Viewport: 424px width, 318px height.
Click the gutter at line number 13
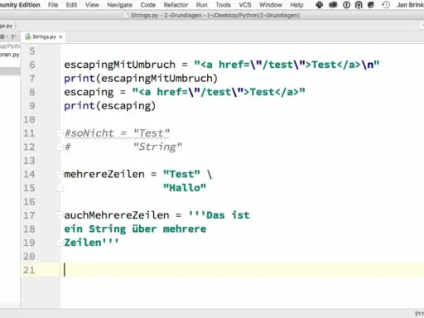click(29, 161)
